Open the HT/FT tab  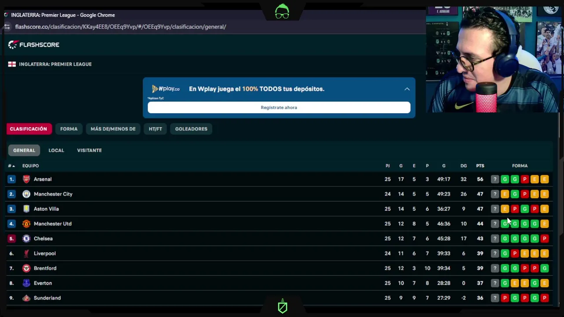pyautogui.click(x=155, y=129)
